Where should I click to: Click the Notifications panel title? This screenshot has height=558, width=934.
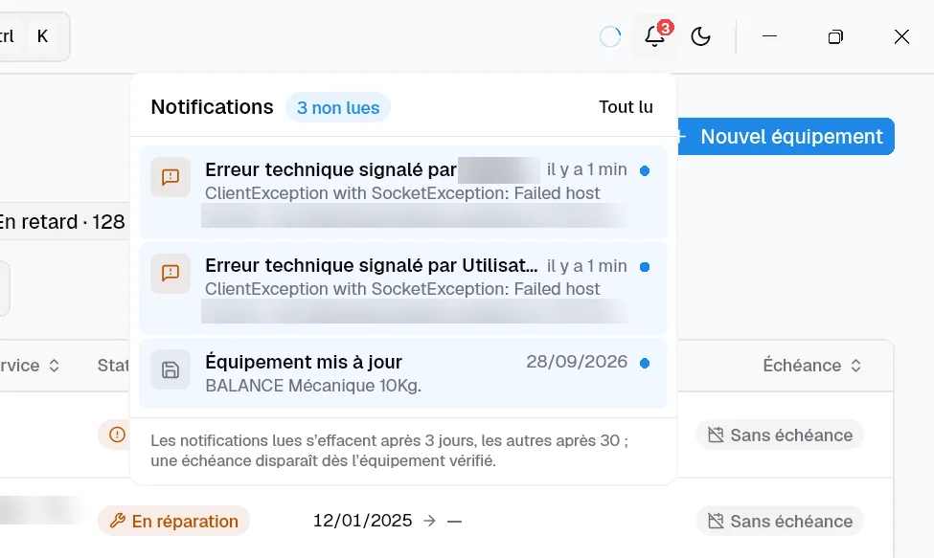(x=212, y=107)
